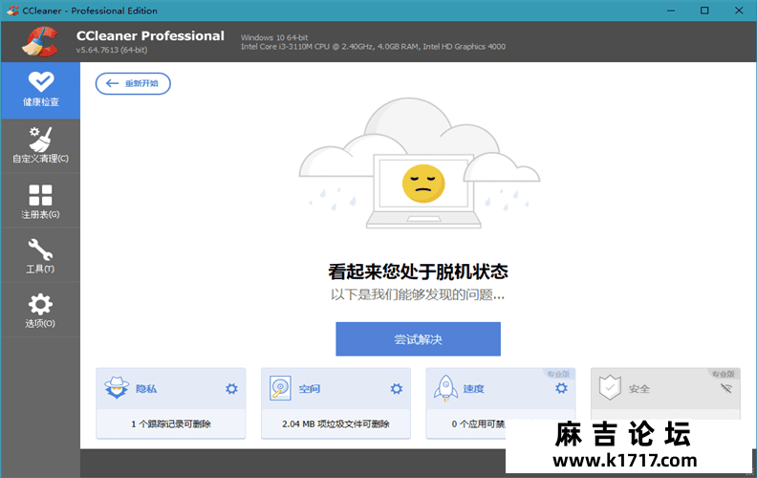Click the 专业版 badge on 速度 card
The image size is (757, 478).
tap(558, 374)
